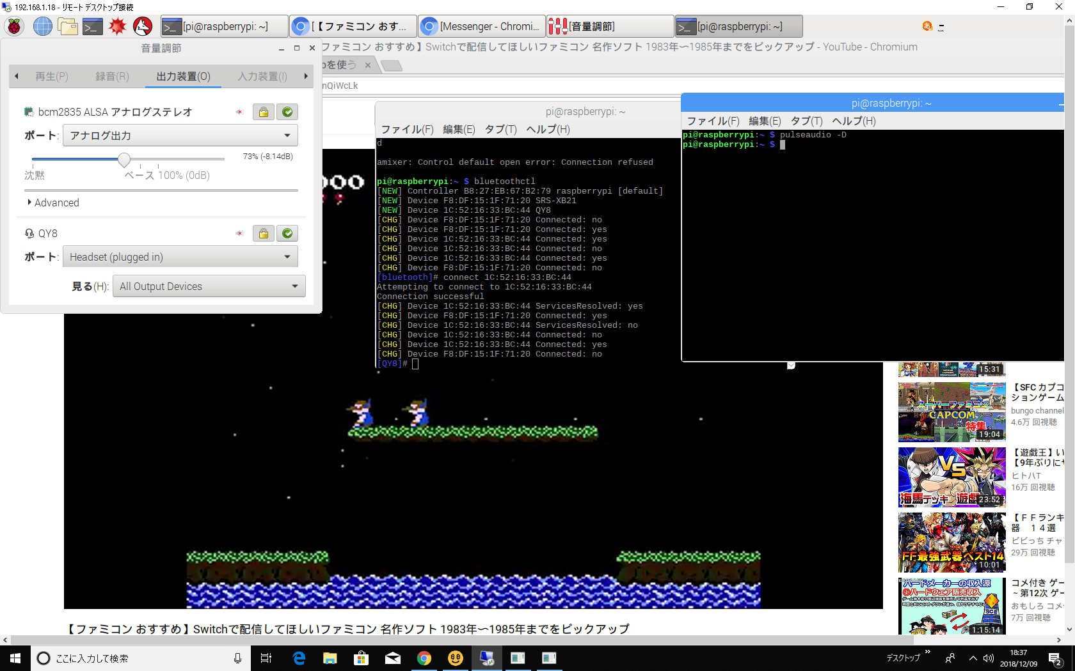1075x671 pixels.
Task: Switch to the 録音(R) tab
Action: pos(112,77)
